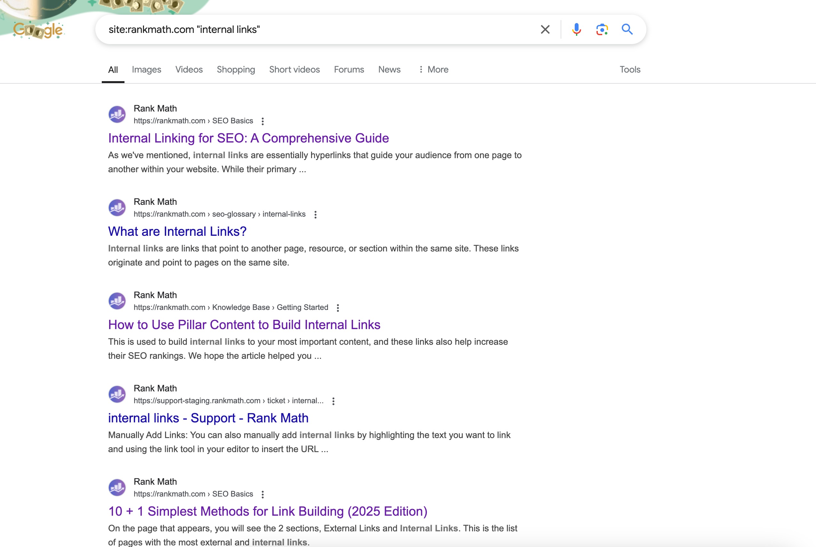This screenshot has width=816, height=547.
Task: Click the rankmath.com › seo-glossary › internal-links URL
Action: (x=220, y=214)
